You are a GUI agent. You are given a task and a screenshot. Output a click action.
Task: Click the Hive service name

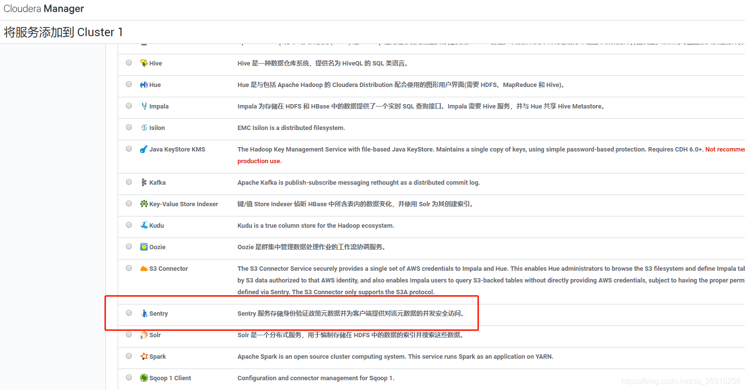click(156, 63)
